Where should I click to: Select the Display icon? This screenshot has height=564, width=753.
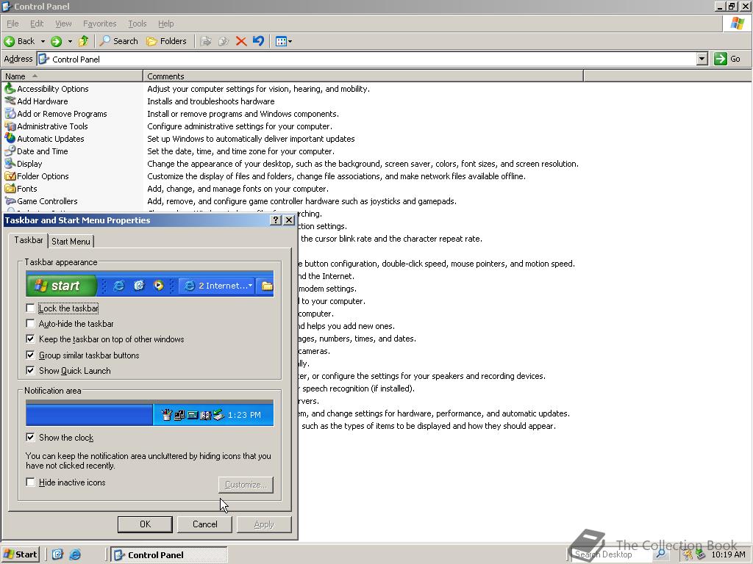coord(10,164)
